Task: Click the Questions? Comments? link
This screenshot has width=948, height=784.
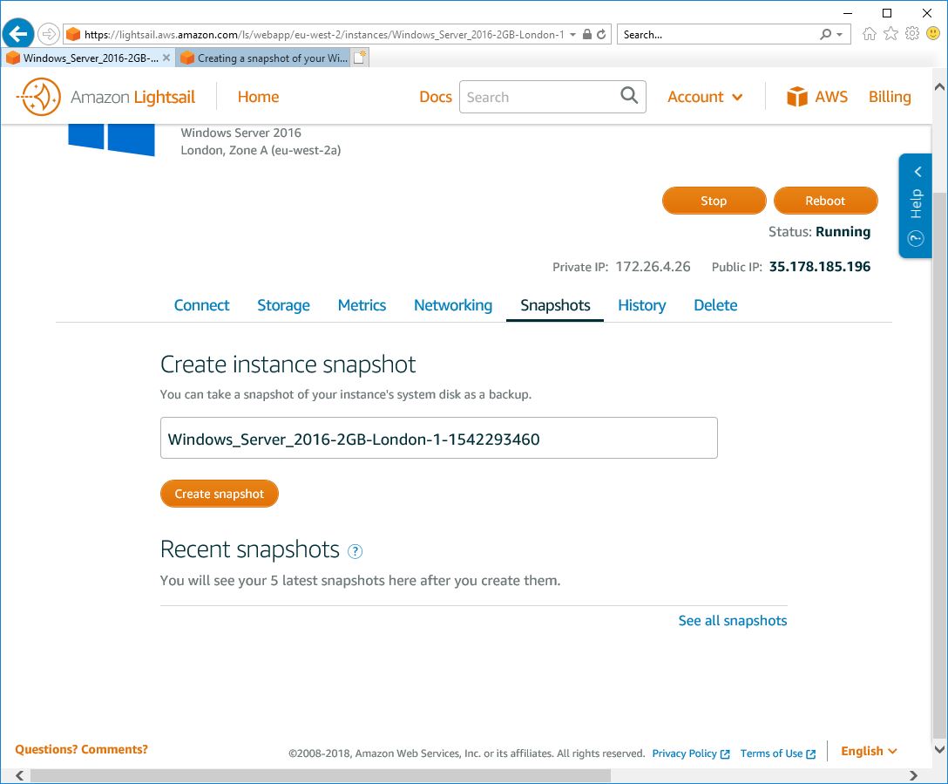Action: pos(82,749)
